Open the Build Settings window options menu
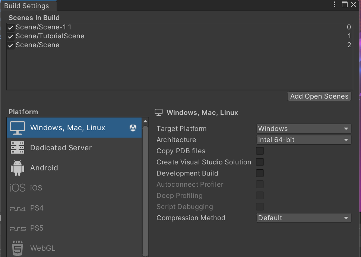361x257 pixels. 335,4
